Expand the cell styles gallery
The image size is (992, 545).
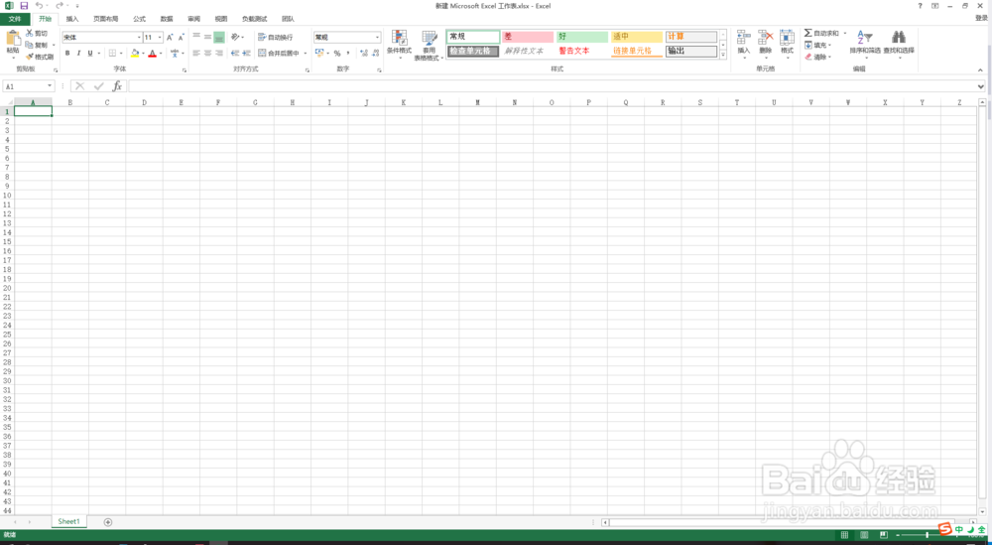click(x=723, y=56)
